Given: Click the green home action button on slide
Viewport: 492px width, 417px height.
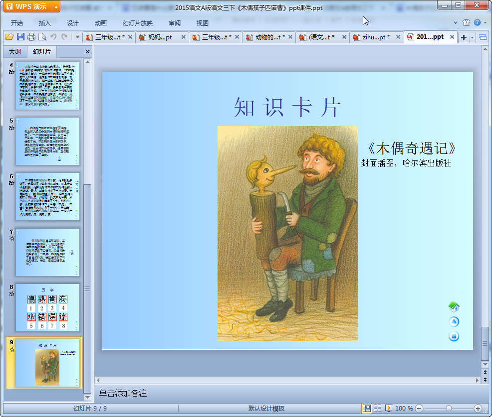Looking at the screenshot, I should click(x=454, y=306).
